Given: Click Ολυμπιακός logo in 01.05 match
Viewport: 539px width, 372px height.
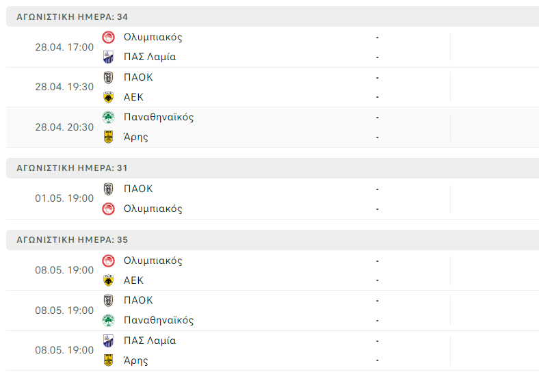Looking at the screenshot, I should click(x=108, y=209).
